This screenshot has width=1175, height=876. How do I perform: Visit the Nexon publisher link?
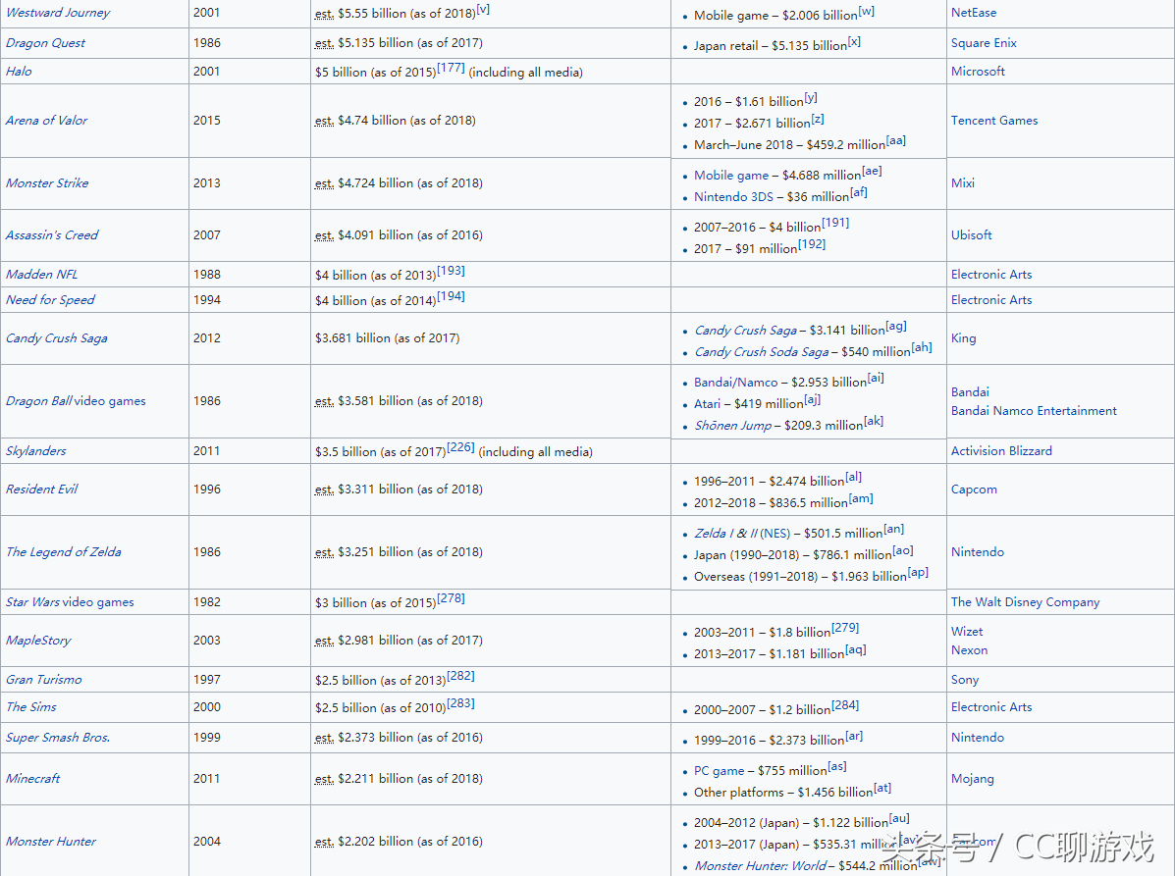[969, 650]
